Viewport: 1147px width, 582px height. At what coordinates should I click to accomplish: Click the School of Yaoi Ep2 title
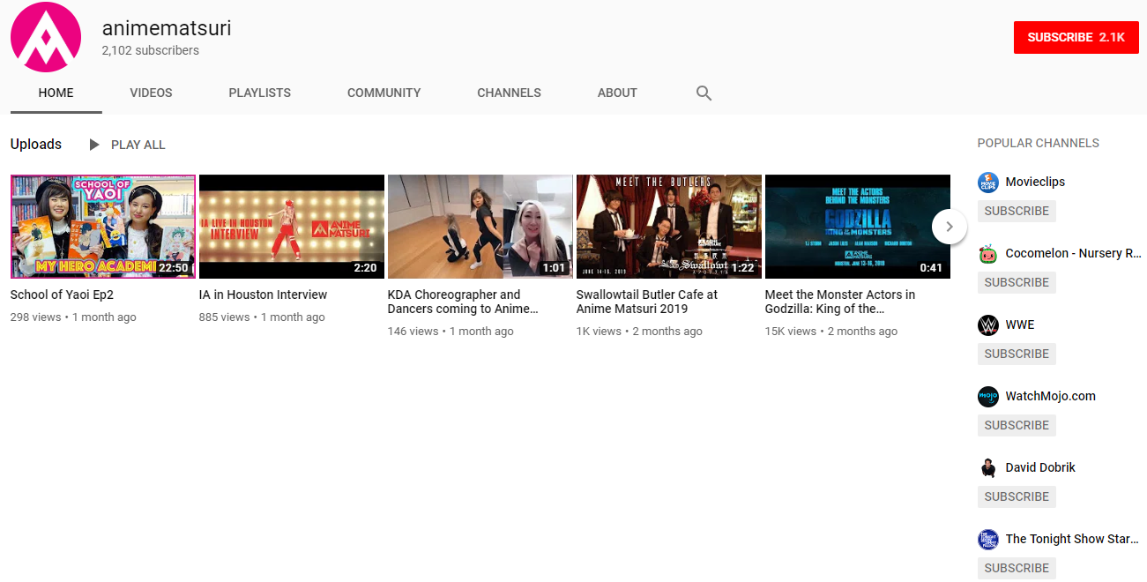62,295
